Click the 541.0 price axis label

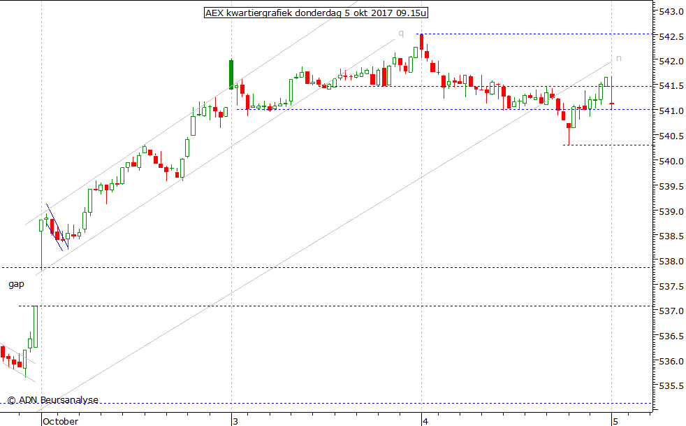click(671, 111)
